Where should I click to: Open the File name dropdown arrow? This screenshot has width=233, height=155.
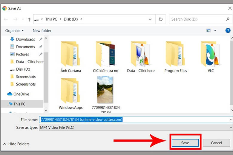click(x=231, y=120)
